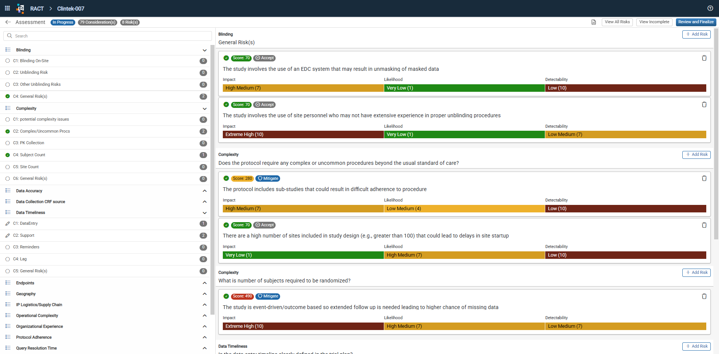Delete the site personnel unblinding risk
The width and height of the screenshot is (719, 354).
(x=704, y=105)
